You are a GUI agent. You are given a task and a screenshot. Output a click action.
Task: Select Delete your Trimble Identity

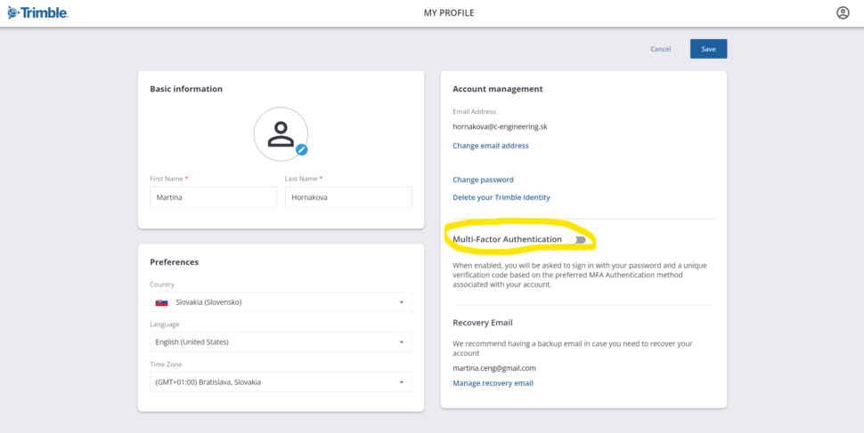(501, 197)
